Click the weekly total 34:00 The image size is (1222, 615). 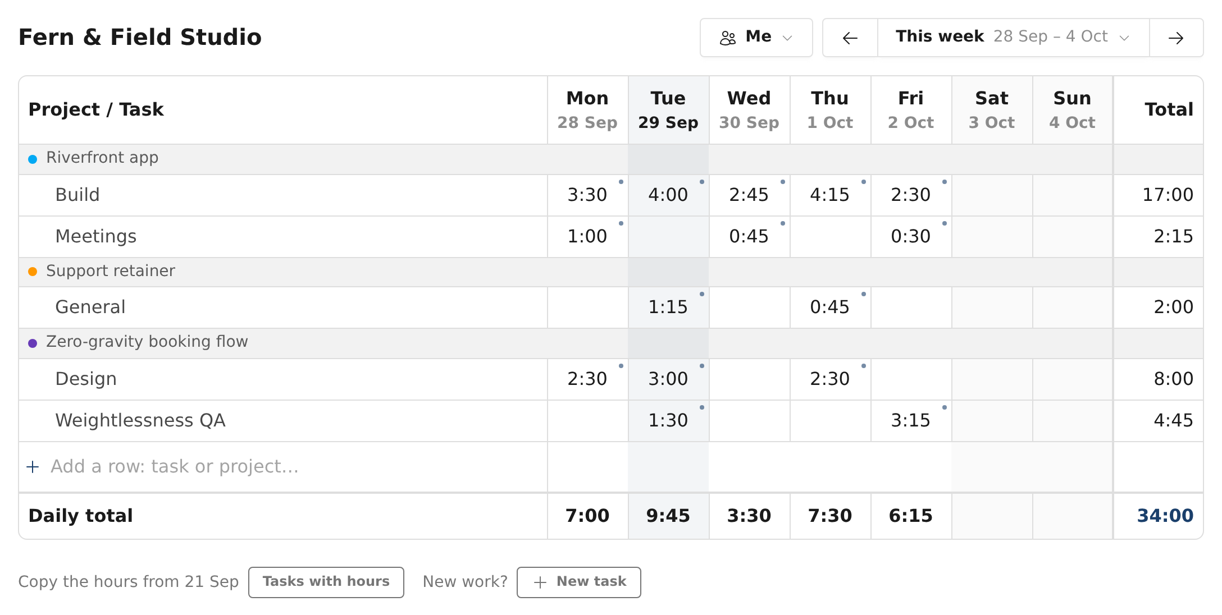(x=1165, y=516)
